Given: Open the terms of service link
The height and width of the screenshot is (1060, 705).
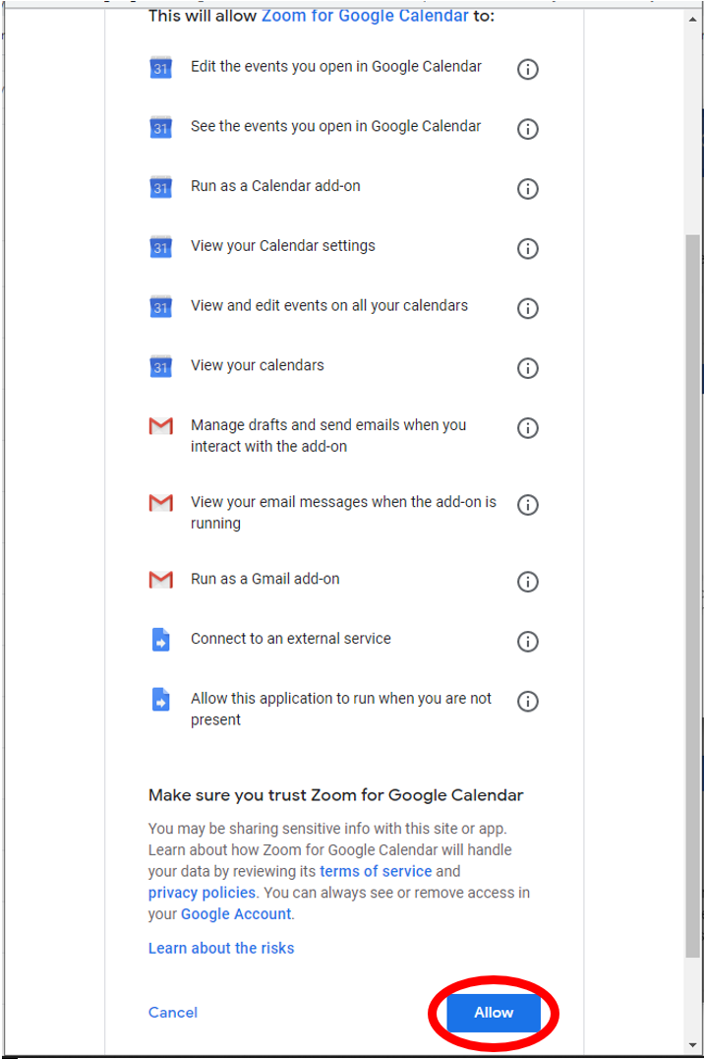Looking at the screenshot, I should point(376,871).
